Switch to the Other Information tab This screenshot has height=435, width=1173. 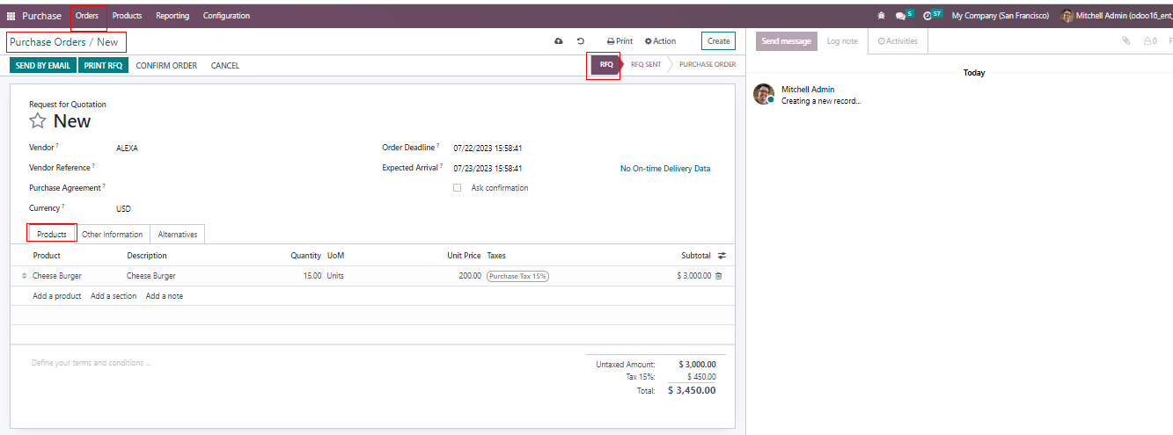112,235
